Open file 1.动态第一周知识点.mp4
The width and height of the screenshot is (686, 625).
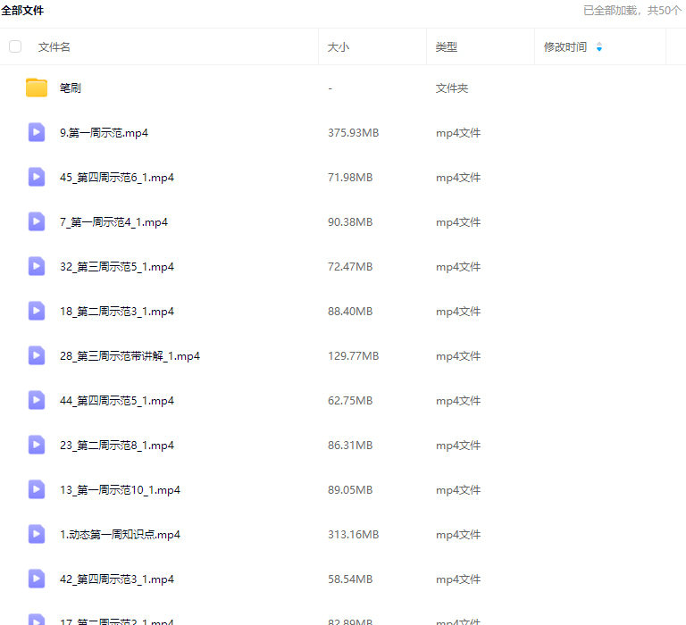tap(120, 535)
